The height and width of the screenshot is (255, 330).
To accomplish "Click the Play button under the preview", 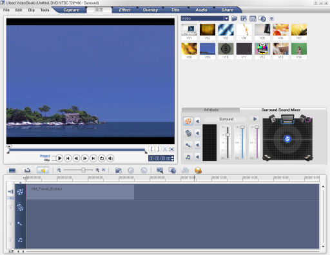I will (59, 158).
